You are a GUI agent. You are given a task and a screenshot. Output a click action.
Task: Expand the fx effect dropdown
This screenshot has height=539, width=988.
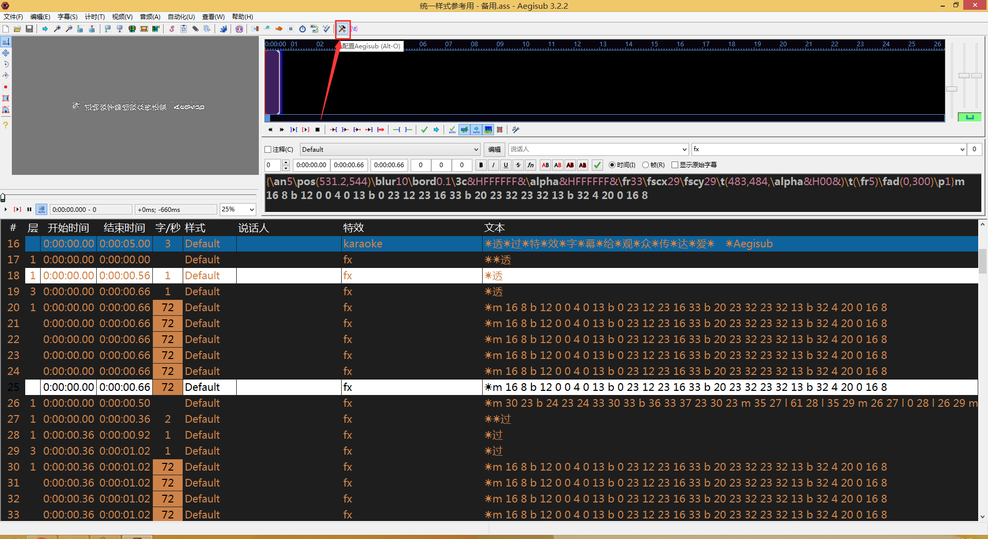pos(962,149)
